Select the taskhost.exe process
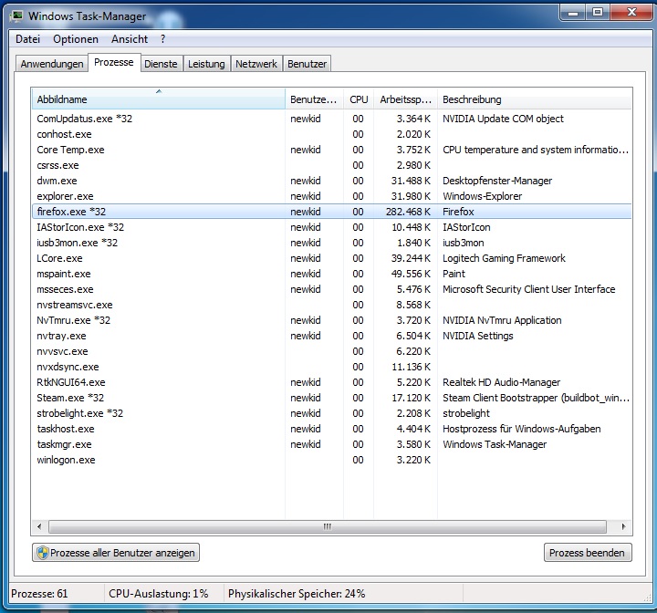The image size is (657, 613). pyautogui.click(x=332, y=429)
